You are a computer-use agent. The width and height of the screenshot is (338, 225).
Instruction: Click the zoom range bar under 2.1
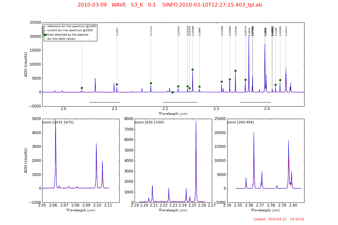(x=105, y=102)
